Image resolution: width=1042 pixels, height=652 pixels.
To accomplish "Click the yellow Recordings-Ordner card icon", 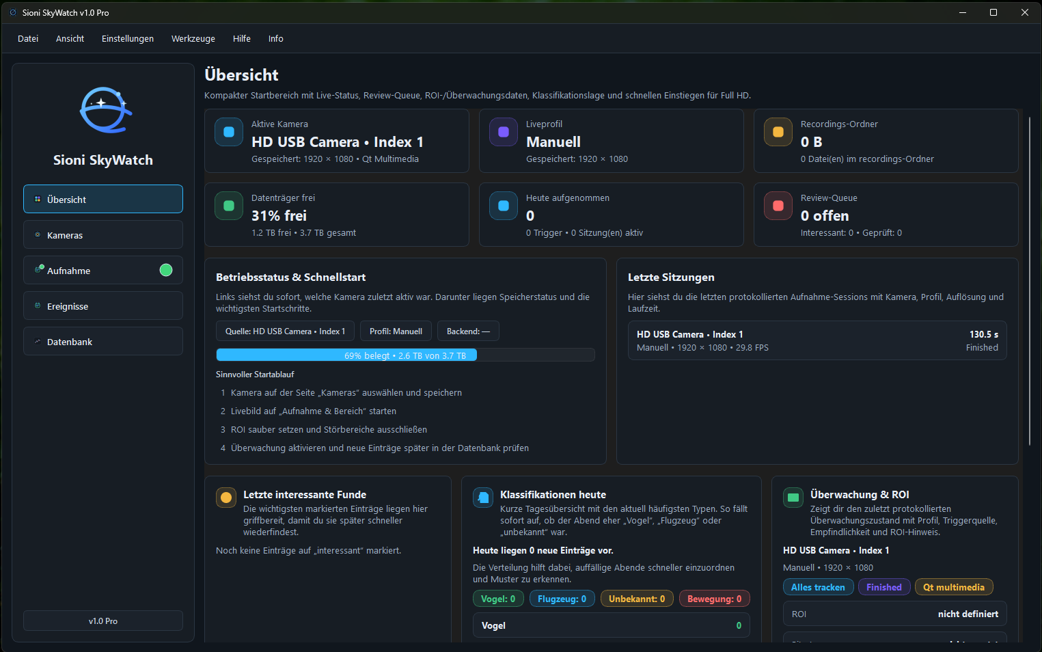I will [778, 133].
